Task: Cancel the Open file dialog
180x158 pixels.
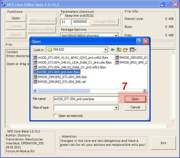Action: 135,107
